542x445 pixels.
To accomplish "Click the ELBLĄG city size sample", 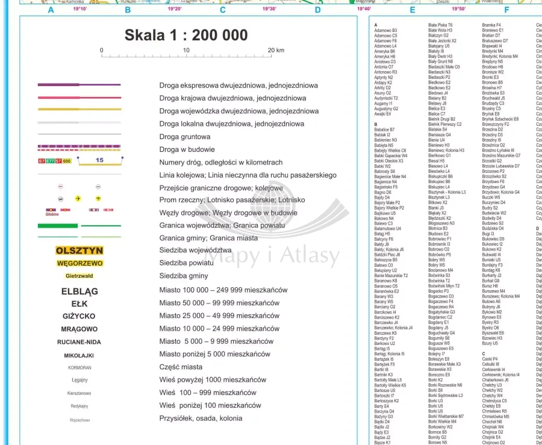I will (x=79, y=291).
